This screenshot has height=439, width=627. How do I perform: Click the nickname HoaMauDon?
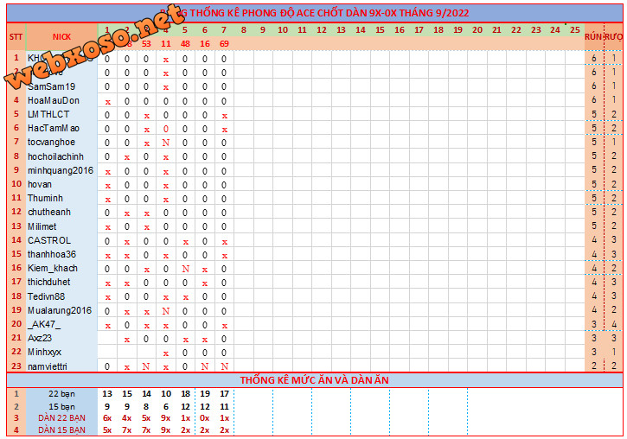tap(53, 101)
